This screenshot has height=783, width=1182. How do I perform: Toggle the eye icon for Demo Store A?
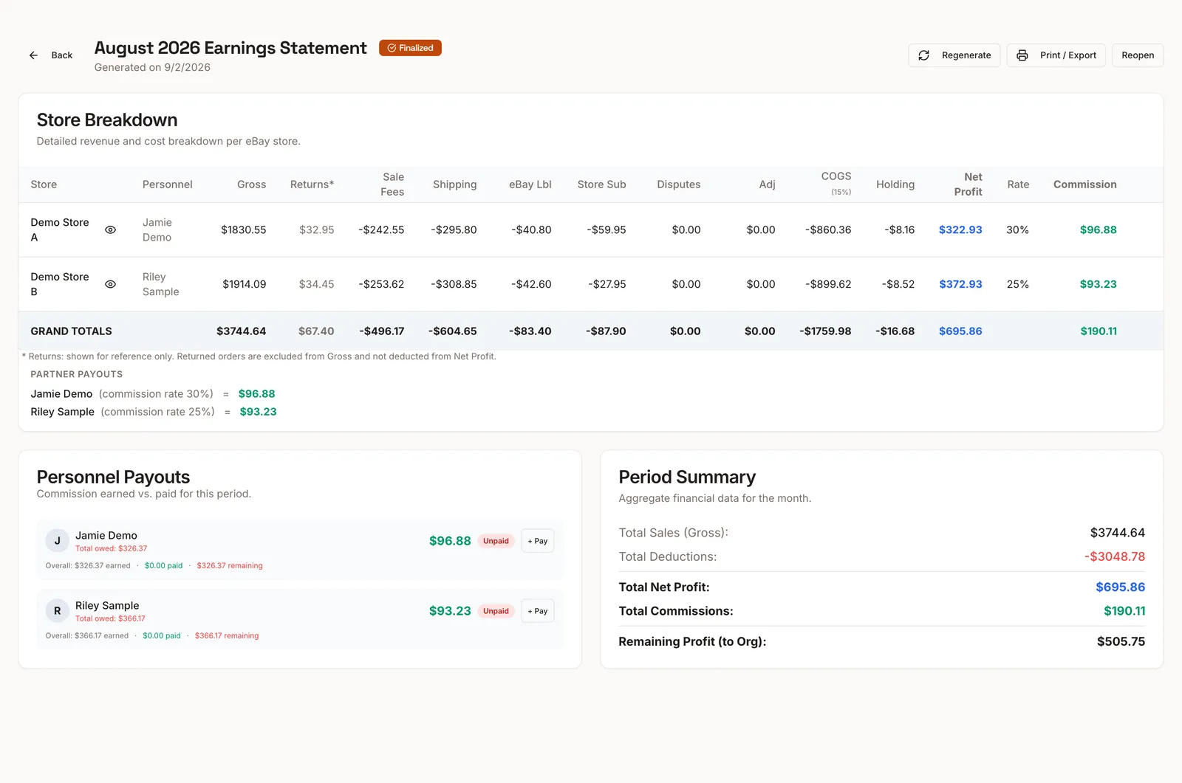tap(110, 230)
